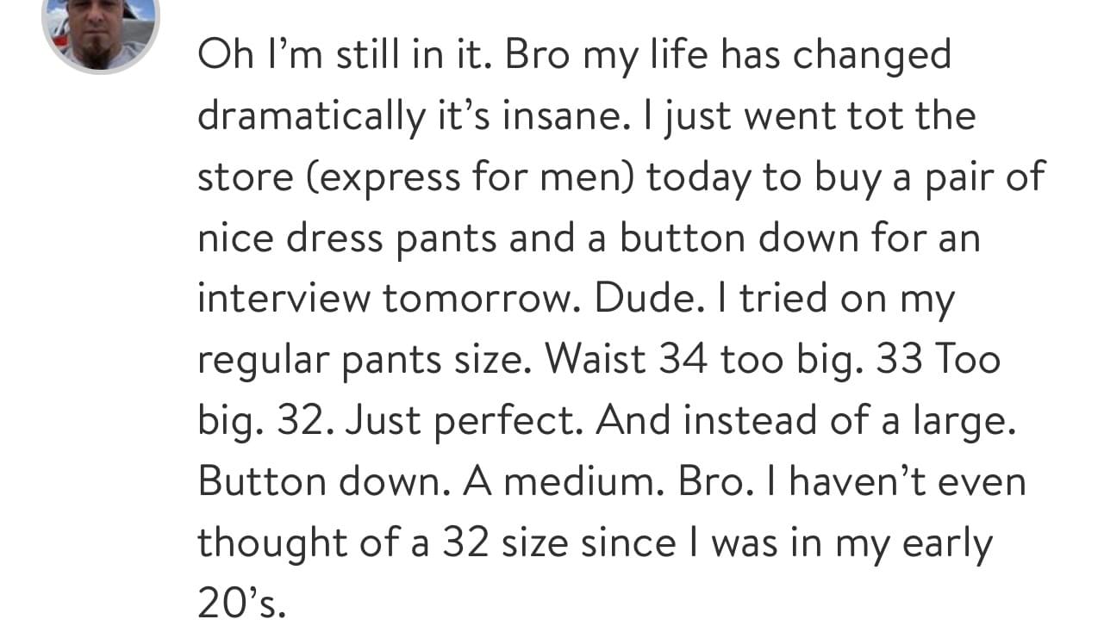Click the phrase "nice dress pants"

click(x=346, y=238)
